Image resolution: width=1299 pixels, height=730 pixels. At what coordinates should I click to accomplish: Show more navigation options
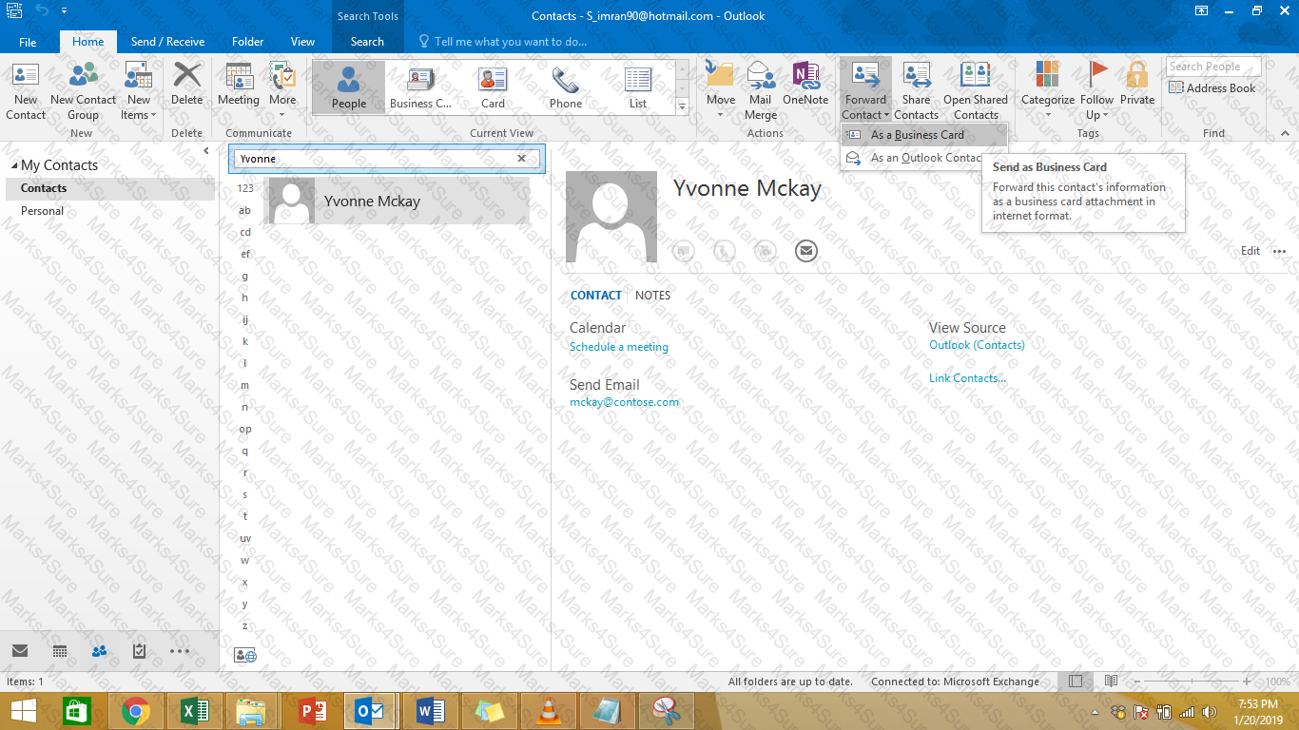[180, 651]
